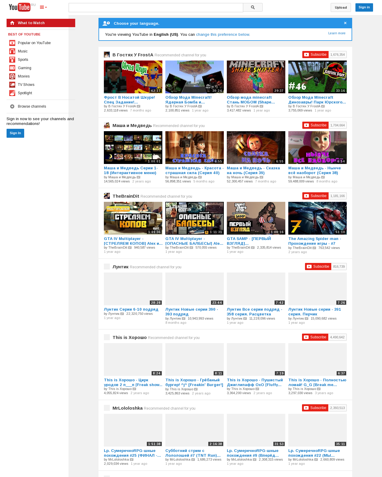382x477 pixels.
Task: Click the Learn more link
Action: (x=337, y=33)
